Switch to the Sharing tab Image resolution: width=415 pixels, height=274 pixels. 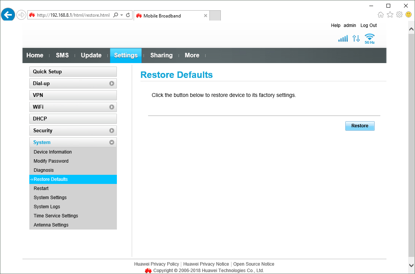161,55
